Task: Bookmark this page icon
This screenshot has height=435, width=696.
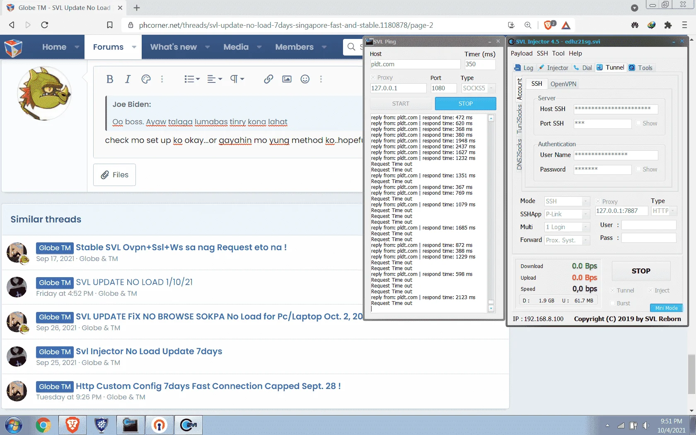Action: (x=110, y=25)
